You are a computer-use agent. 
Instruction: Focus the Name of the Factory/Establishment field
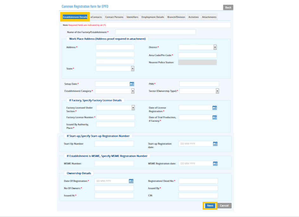pos(155,32)
